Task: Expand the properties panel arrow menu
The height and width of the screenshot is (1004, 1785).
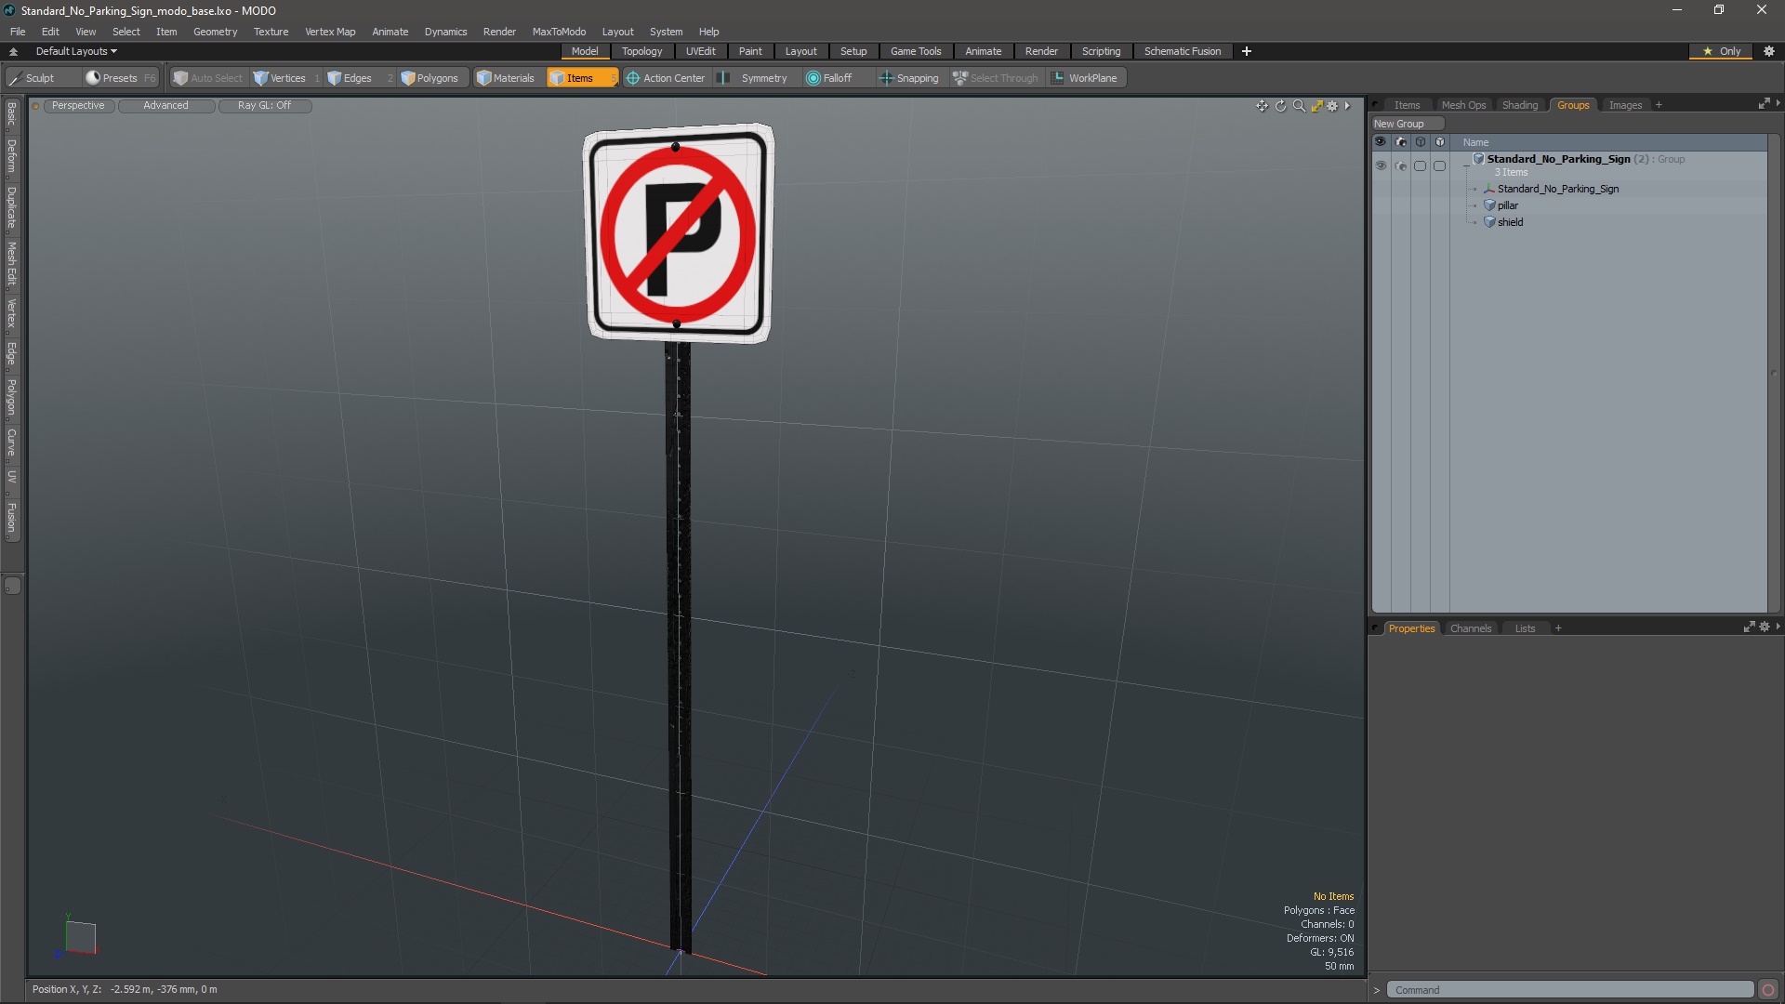Action: [1778, 627]
